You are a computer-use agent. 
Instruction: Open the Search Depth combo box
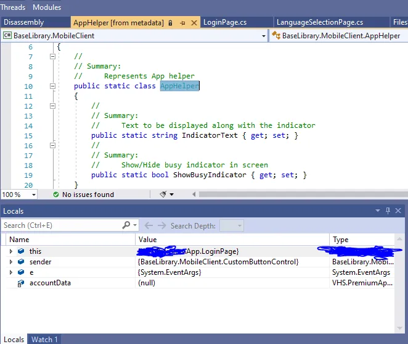click(232, 225)
